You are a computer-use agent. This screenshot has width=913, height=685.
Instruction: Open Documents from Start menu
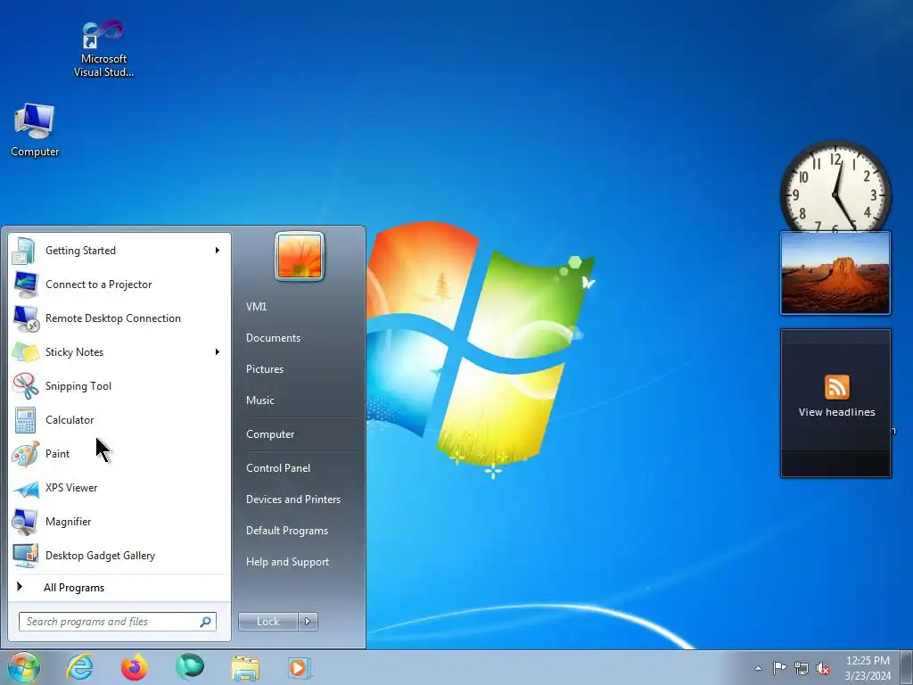[x=273, y=338]
